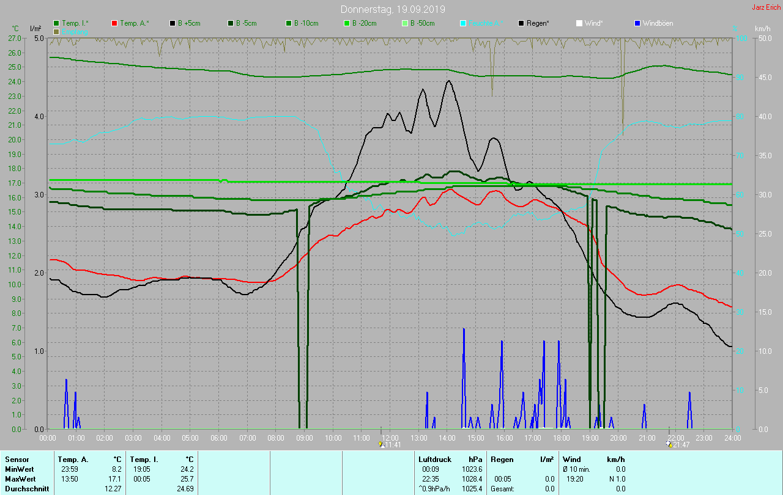Click the icon beside the 21:47 time label
The width and height of the screenshot is (783, 495).
(x=670, y=445)
